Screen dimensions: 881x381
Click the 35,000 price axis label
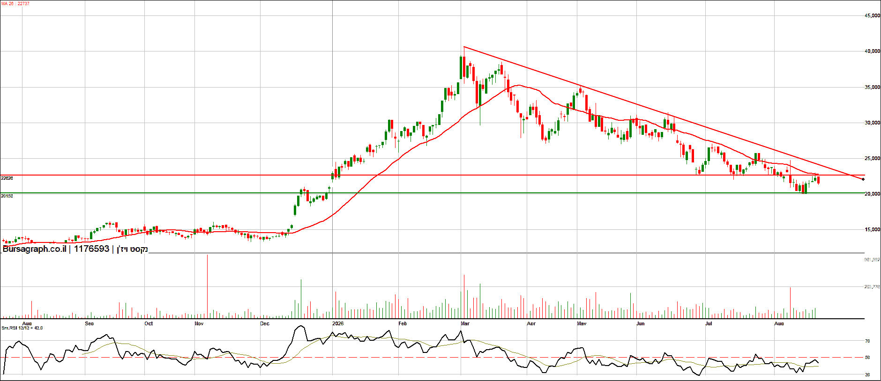[872, 88]
